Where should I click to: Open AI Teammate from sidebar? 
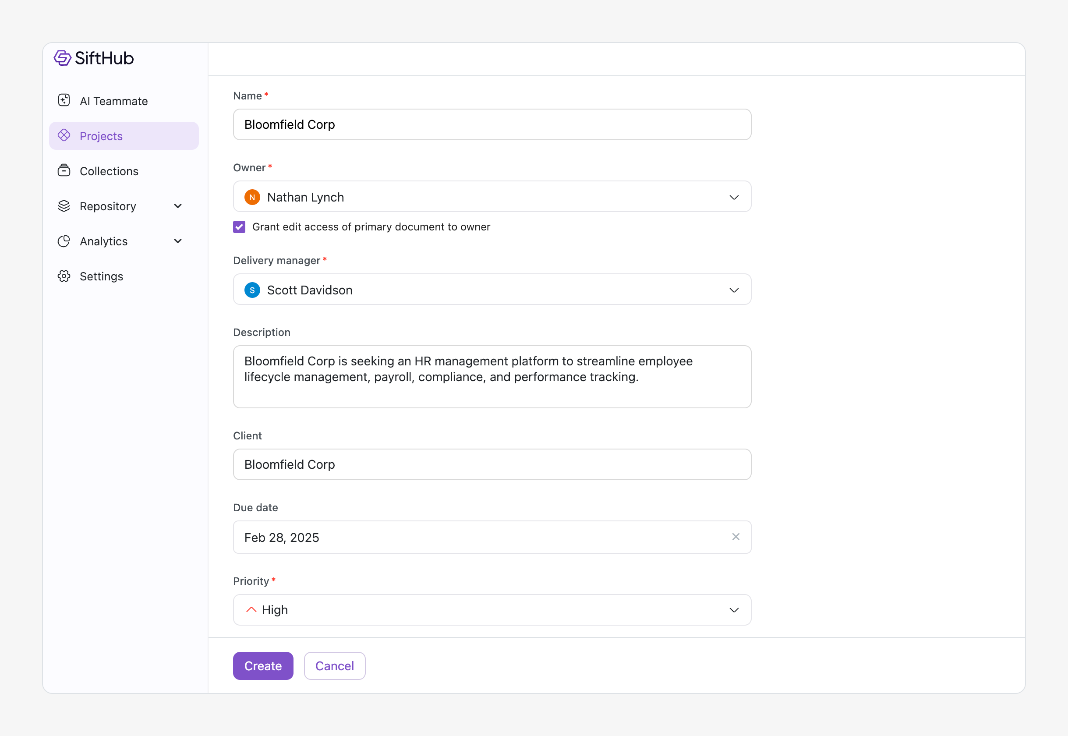[113, 101]
